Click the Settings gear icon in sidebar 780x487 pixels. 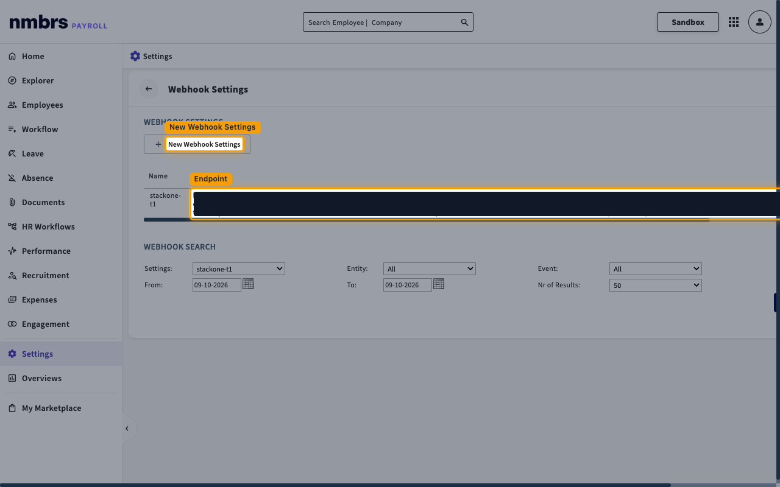coord(12,354)
